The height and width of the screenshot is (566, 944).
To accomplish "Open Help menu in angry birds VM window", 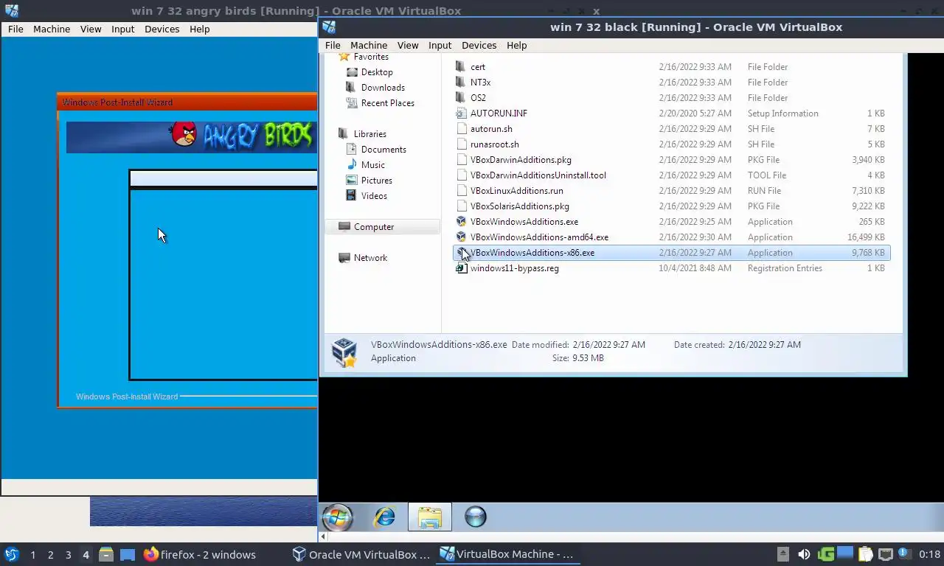I will (199, 29).
